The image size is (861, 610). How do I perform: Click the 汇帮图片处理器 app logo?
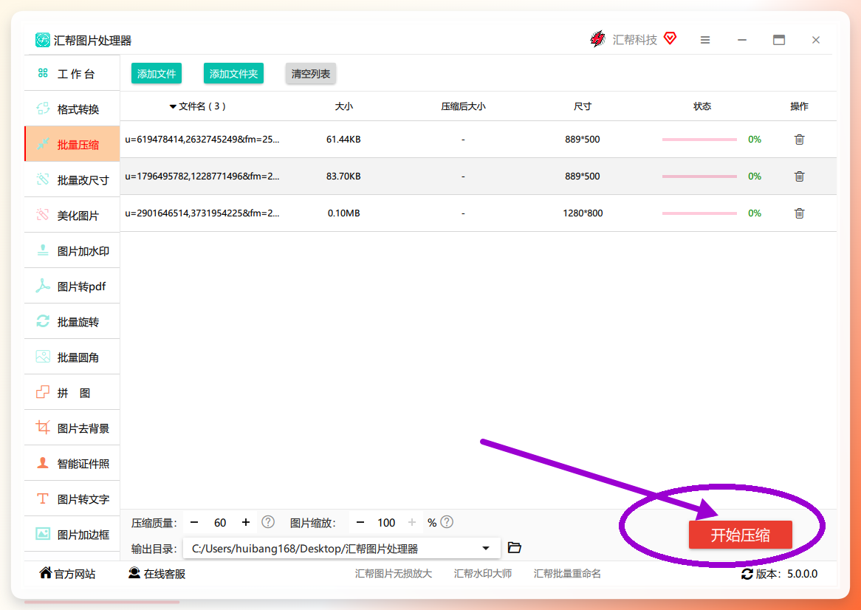43,40
